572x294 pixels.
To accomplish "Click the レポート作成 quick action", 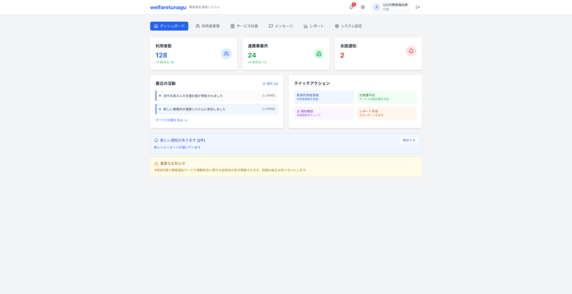I will 387,113.
